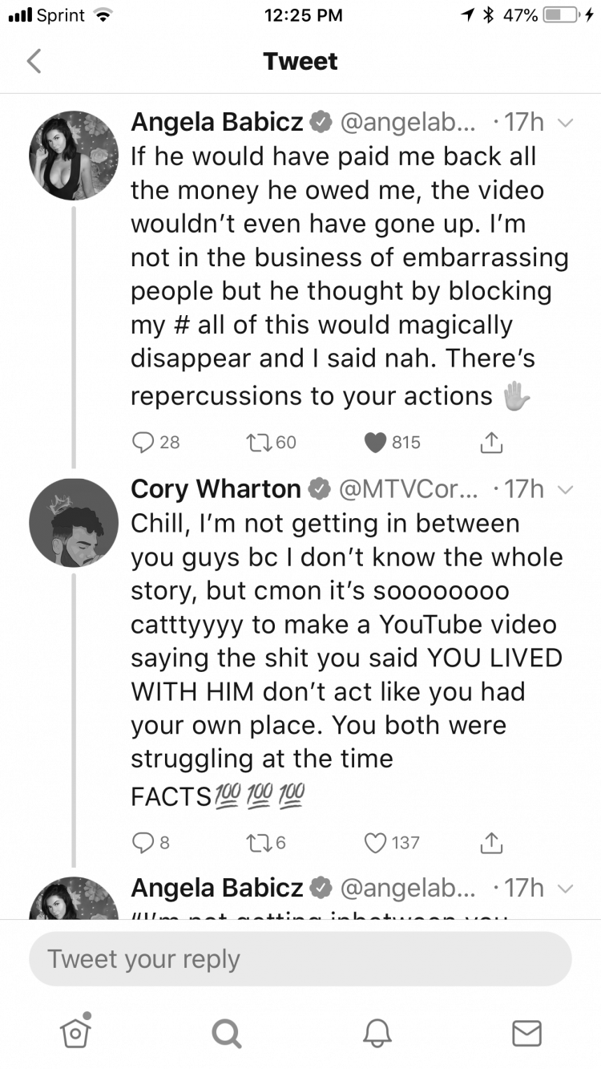The height and width of the screenshot is (1069, 601).
Task: Open options chevron on Cory Wharton's tweet
Action: 566,489
